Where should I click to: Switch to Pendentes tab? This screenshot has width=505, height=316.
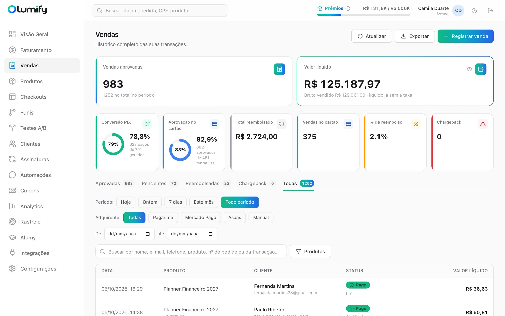click(x=160, y=183)
